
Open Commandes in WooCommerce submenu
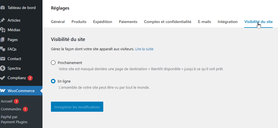[11, 109]
